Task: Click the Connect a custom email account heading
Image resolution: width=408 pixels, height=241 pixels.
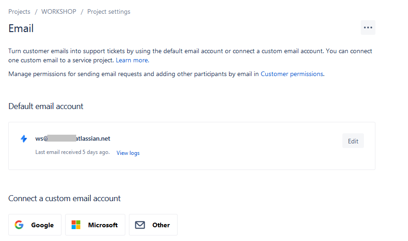Action: pyautogui.click(x=64, y=198)
